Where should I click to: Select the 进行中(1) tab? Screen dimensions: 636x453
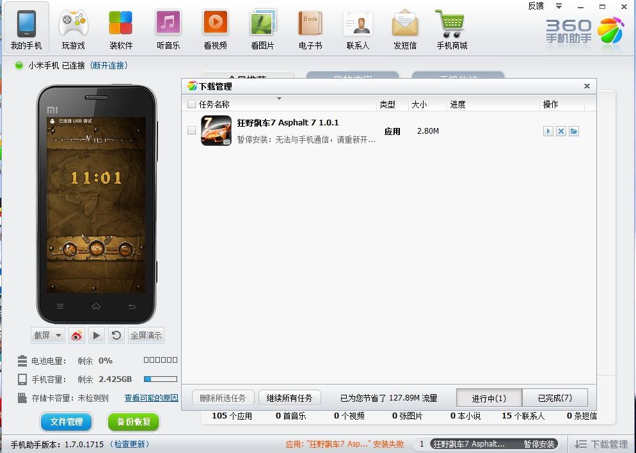point(489,398)
